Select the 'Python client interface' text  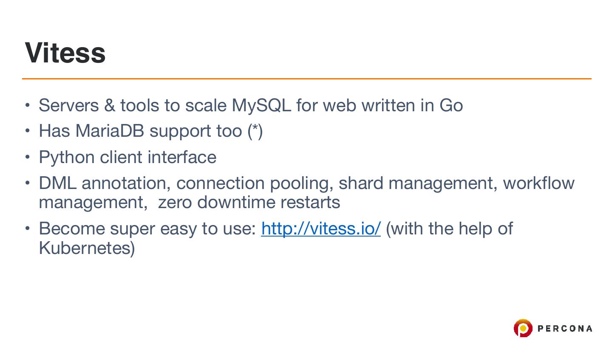127,157
